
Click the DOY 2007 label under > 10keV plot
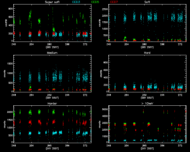coord(147,148)
